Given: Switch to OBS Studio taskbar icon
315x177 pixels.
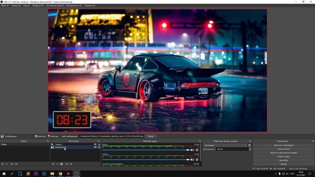Looking at the screenshot, I should pyautogui.click(x=76, y=174).
